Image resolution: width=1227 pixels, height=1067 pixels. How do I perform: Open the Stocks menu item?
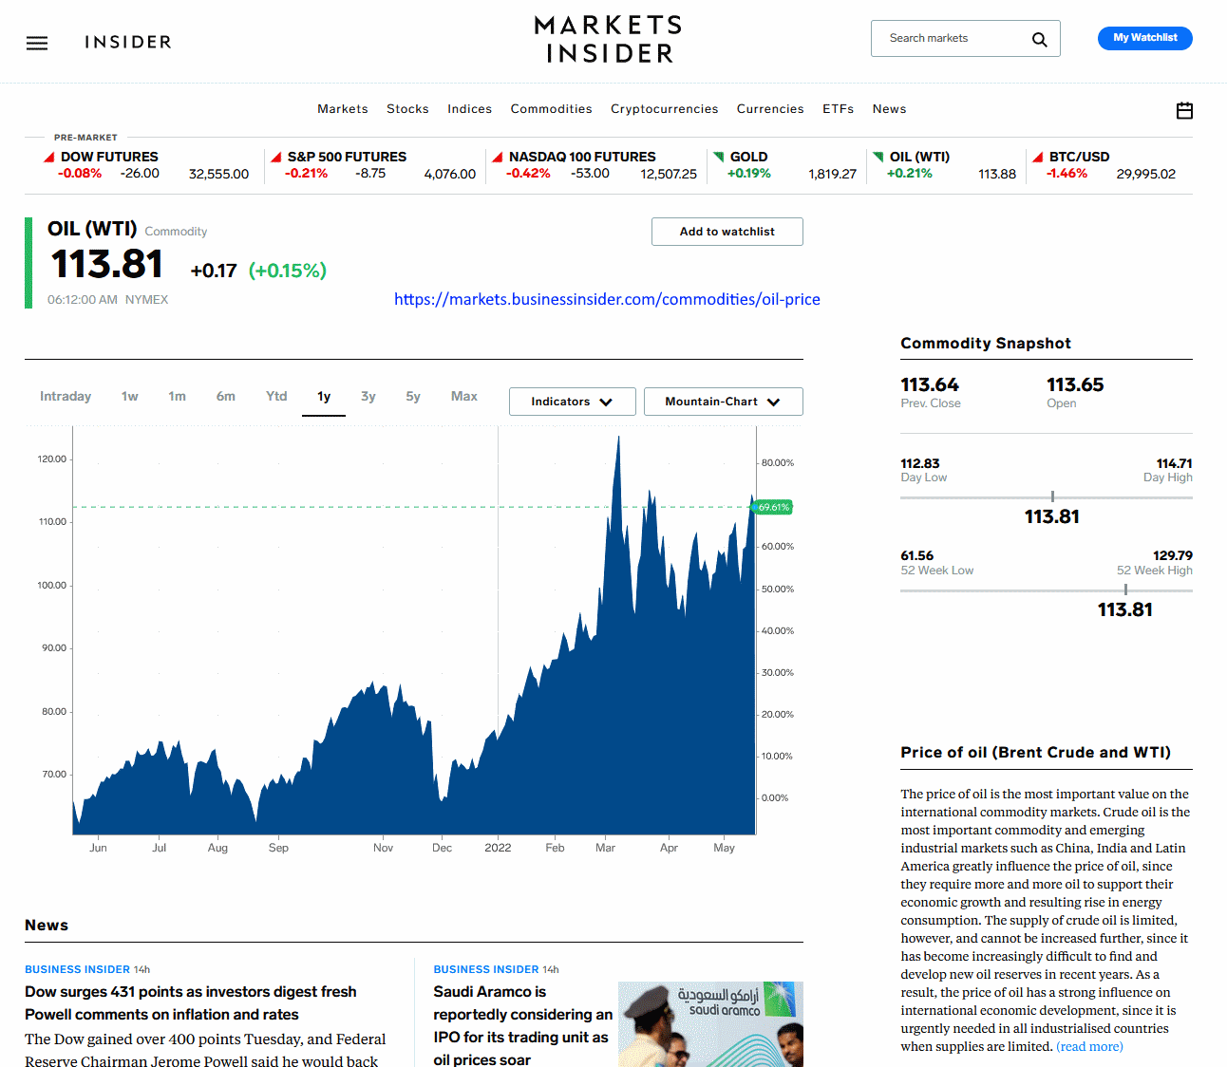coord(407,109)
